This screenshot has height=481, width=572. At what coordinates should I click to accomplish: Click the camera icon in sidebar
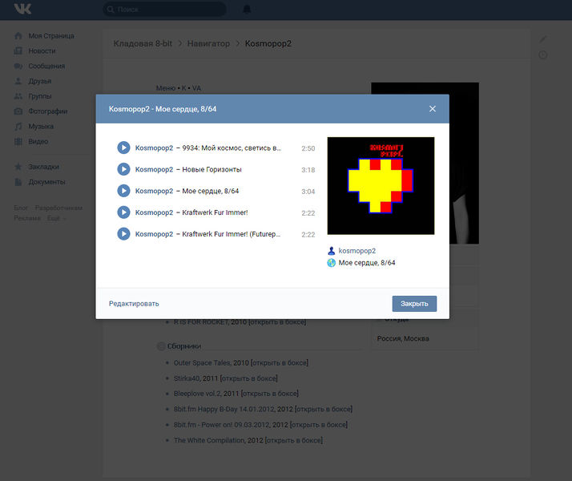tap(18, 111)
